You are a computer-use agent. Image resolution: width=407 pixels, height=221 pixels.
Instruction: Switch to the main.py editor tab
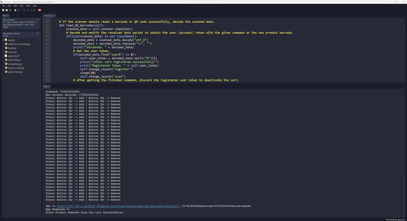point(48,15)
